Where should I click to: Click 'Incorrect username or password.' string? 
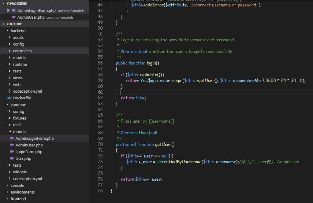click(x=224, y=5)
